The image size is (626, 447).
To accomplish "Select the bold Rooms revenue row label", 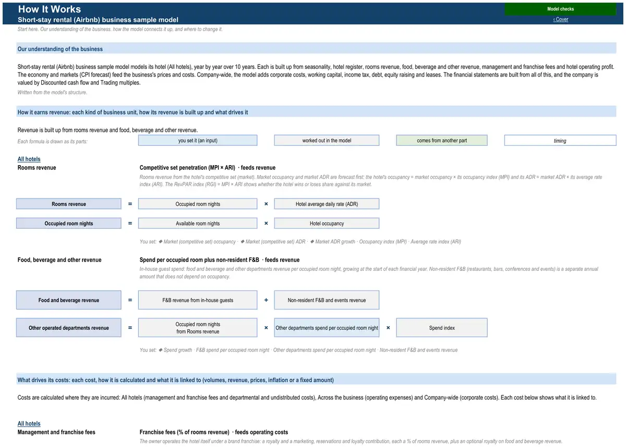I will click(x=37, y=168).
